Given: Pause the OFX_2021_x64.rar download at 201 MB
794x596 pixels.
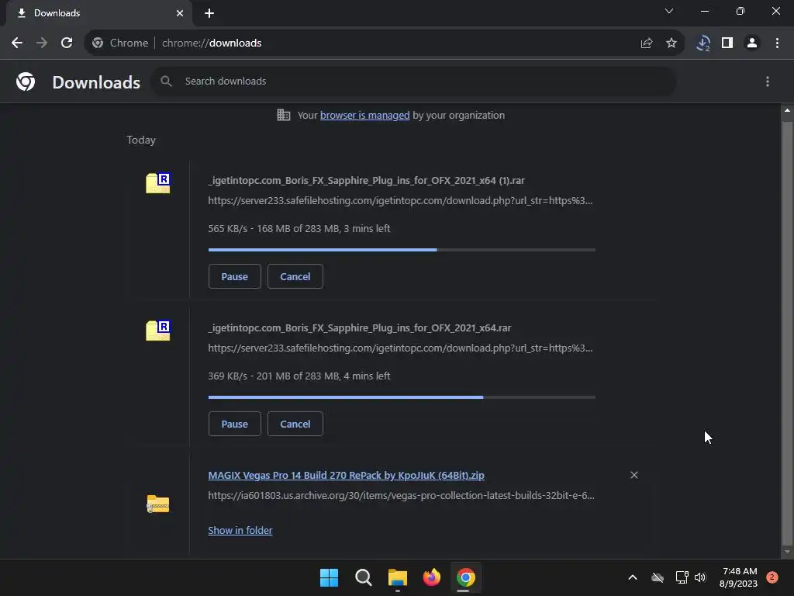Looking at the screenshot, I should pos(234,424).
